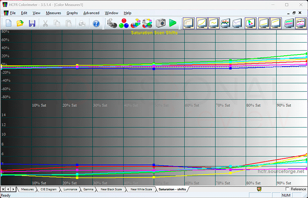Switch to the Gamma tab
Screen dimensions: 308x198
88,189
